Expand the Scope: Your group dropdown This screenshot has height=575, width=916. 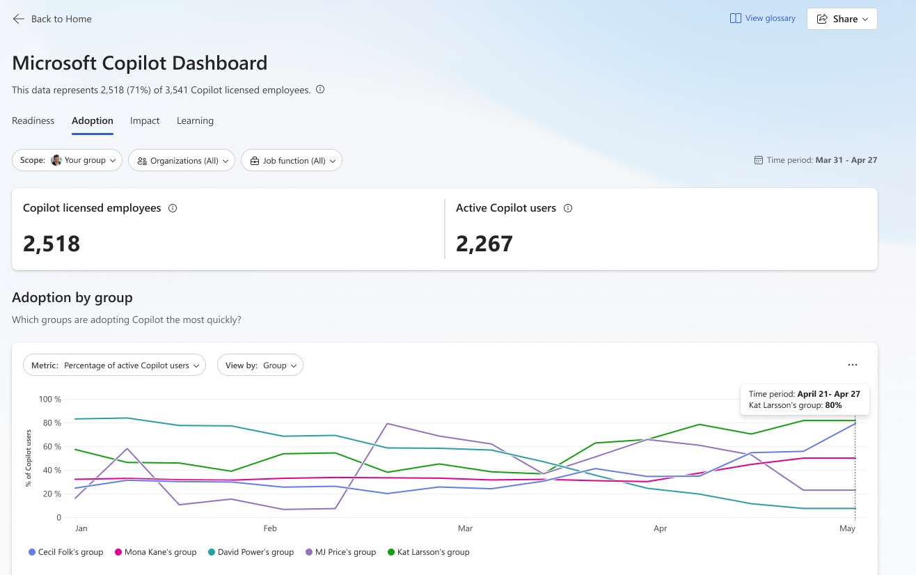tap(68, 160)
